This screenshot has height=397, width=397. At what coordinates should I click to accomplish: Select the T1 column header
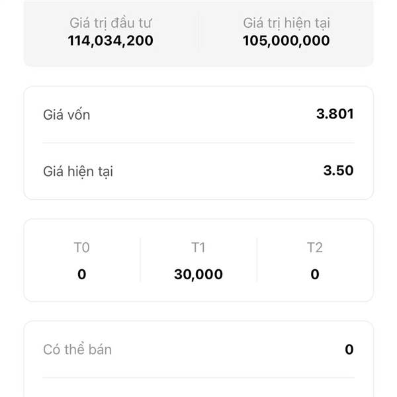(198, 248)
